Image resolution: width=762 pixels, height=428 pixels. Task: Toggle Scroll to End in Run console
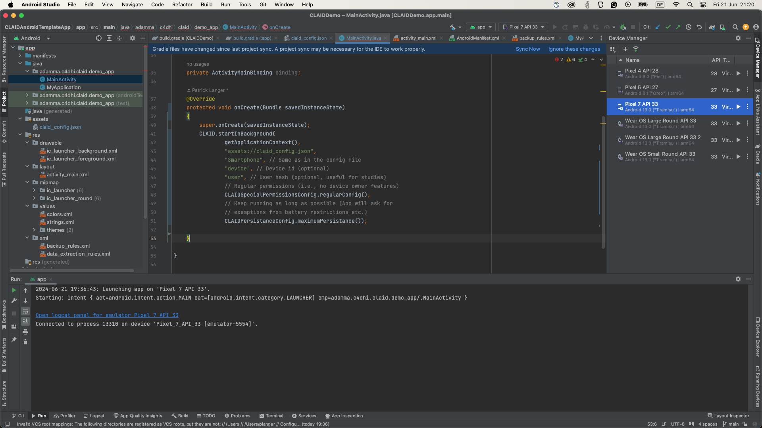pos(25,321)
